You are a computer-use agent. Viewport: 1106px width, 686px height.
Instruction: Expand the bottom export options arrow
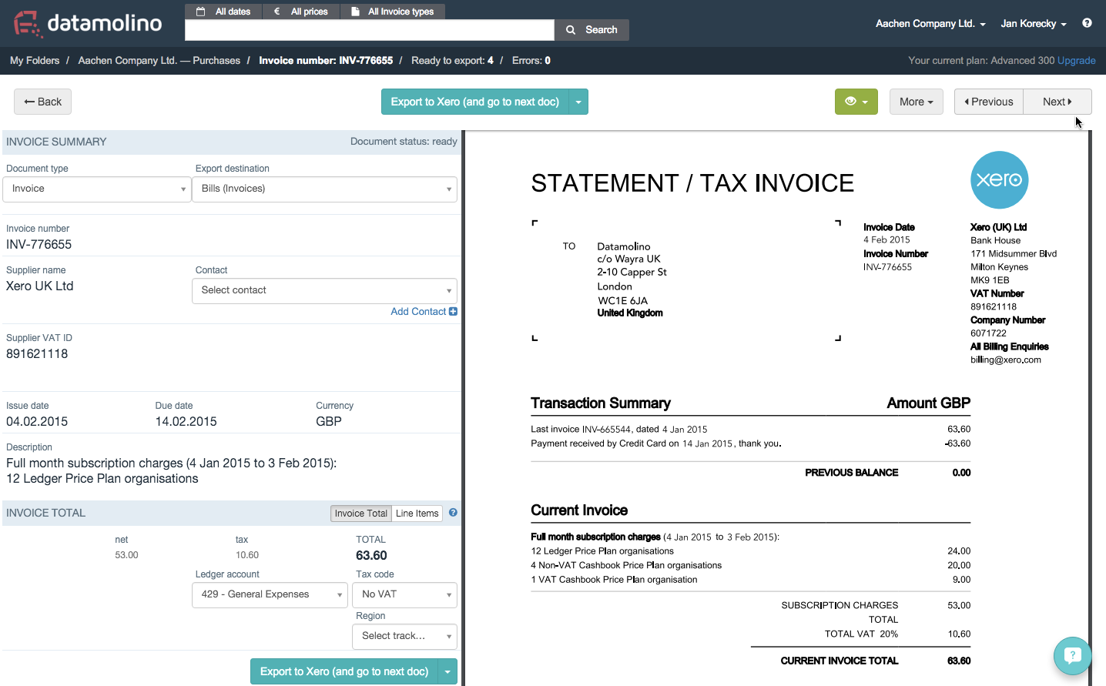click(x=447, y=671)
